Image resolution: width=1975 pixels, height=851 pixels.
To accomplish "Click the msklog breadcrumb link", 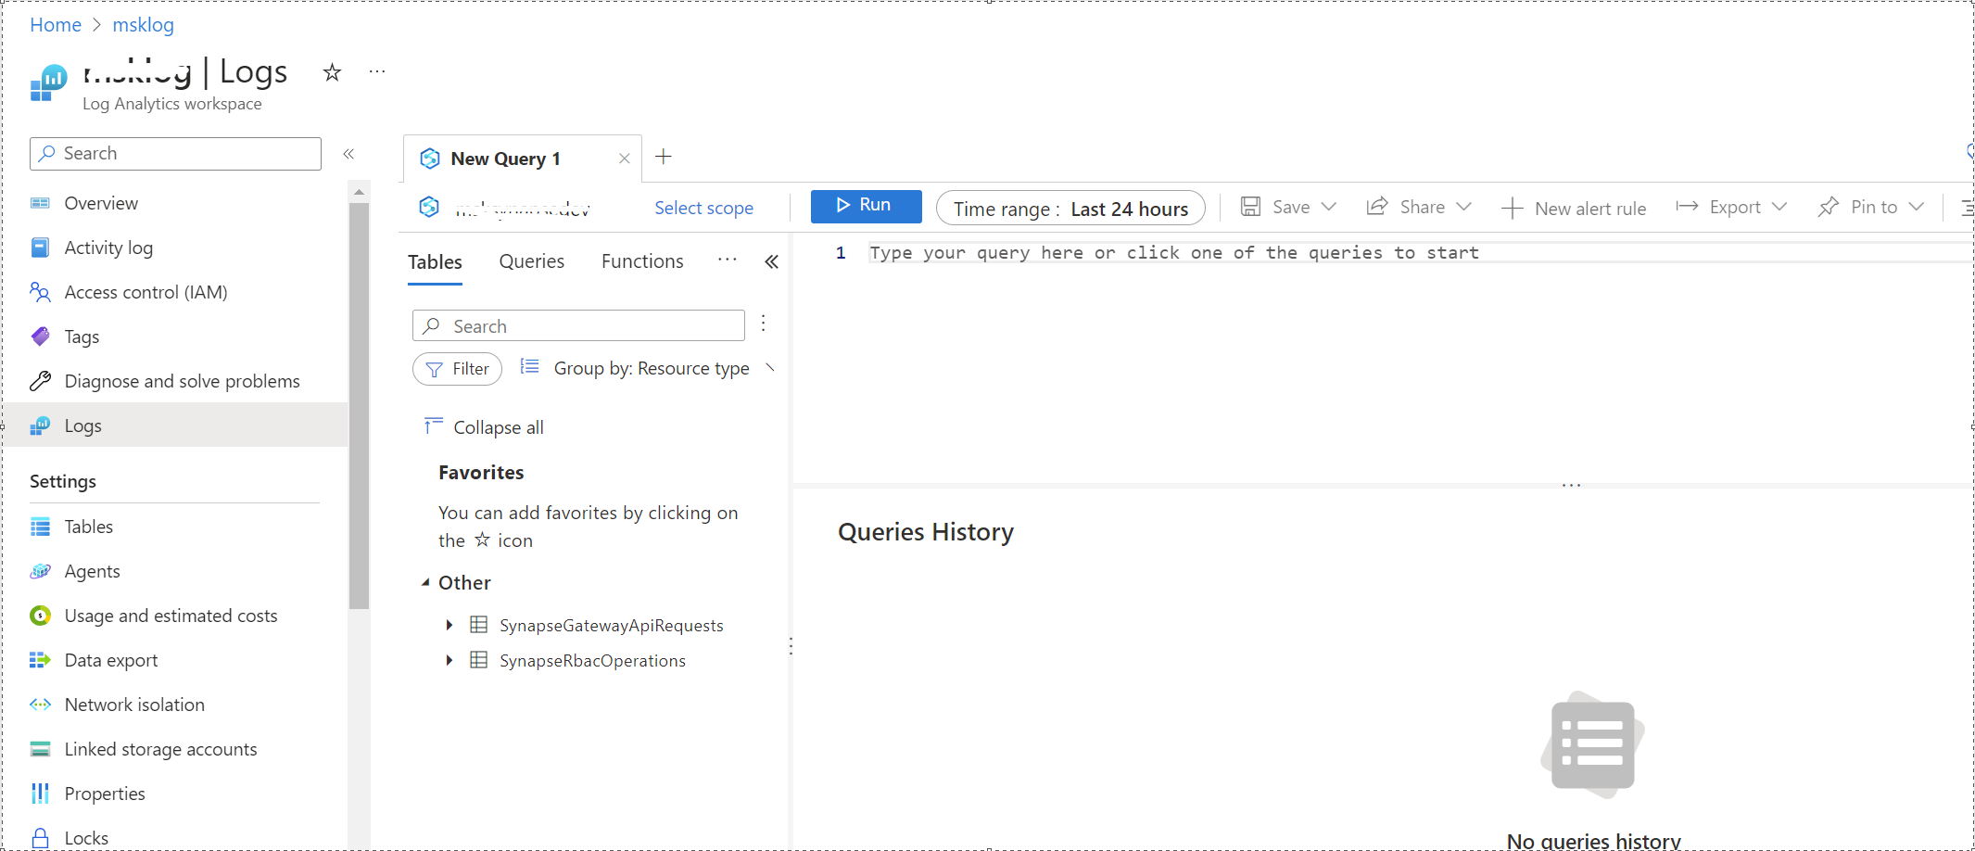I will (x=143, y=25).
